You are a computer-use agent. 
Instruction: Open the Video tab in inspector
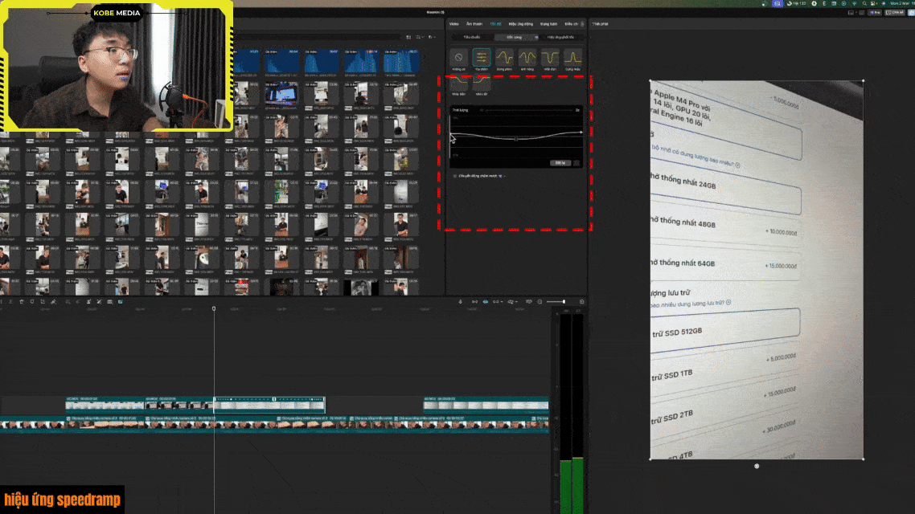(454, 24)
